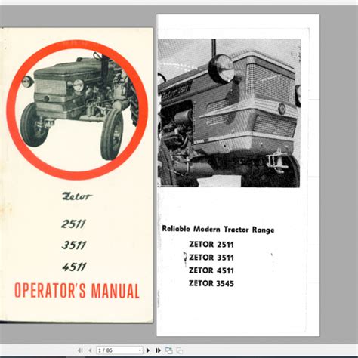
Task: Select the Reliable Modern Tractor Range page
Action: [x=238, y=175]
